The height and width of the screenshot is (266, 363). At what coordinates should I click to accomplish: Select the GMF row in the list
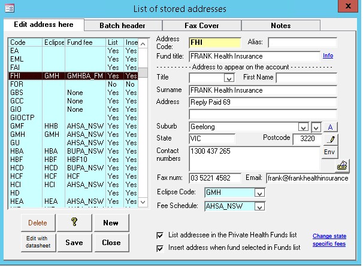pos(73,126)
